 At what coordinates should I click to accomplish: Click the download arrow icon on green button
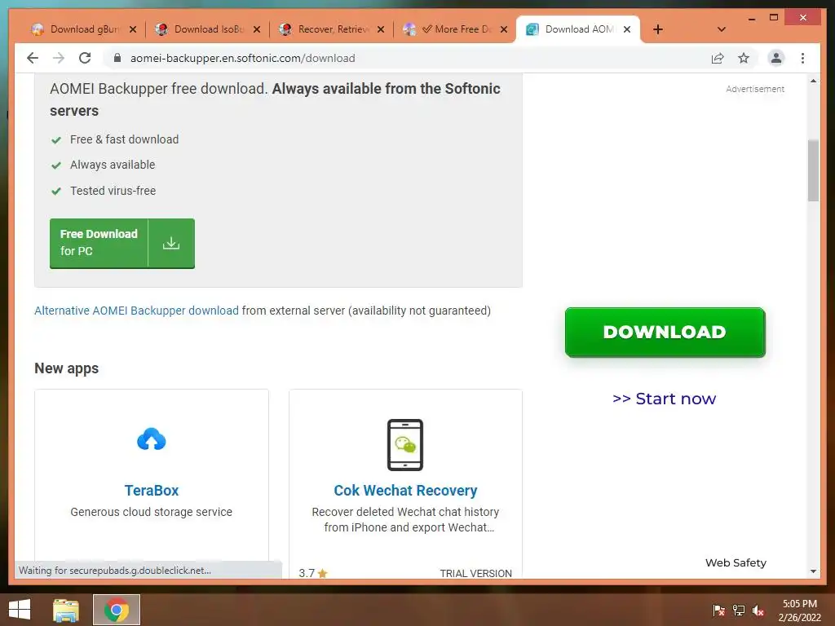[171, 243]
